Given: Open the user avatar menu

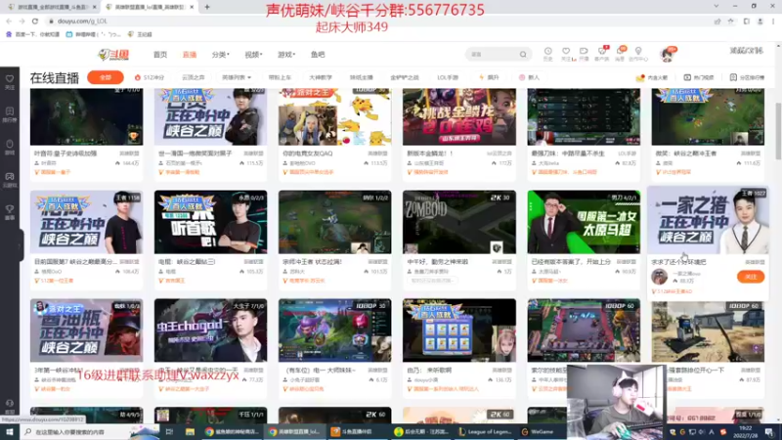Looking at the screenshot, I should click(x=667, y=55).
